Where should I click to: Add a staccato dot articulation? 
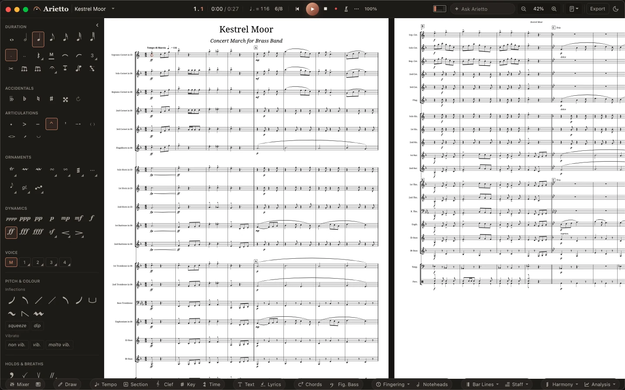(x=11, y=124)
